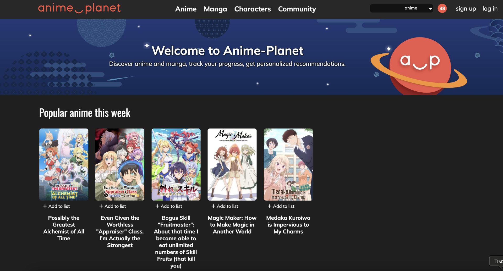Click into the search input field
The width and height of the screenshot is (503, 271).
point(386,8)
